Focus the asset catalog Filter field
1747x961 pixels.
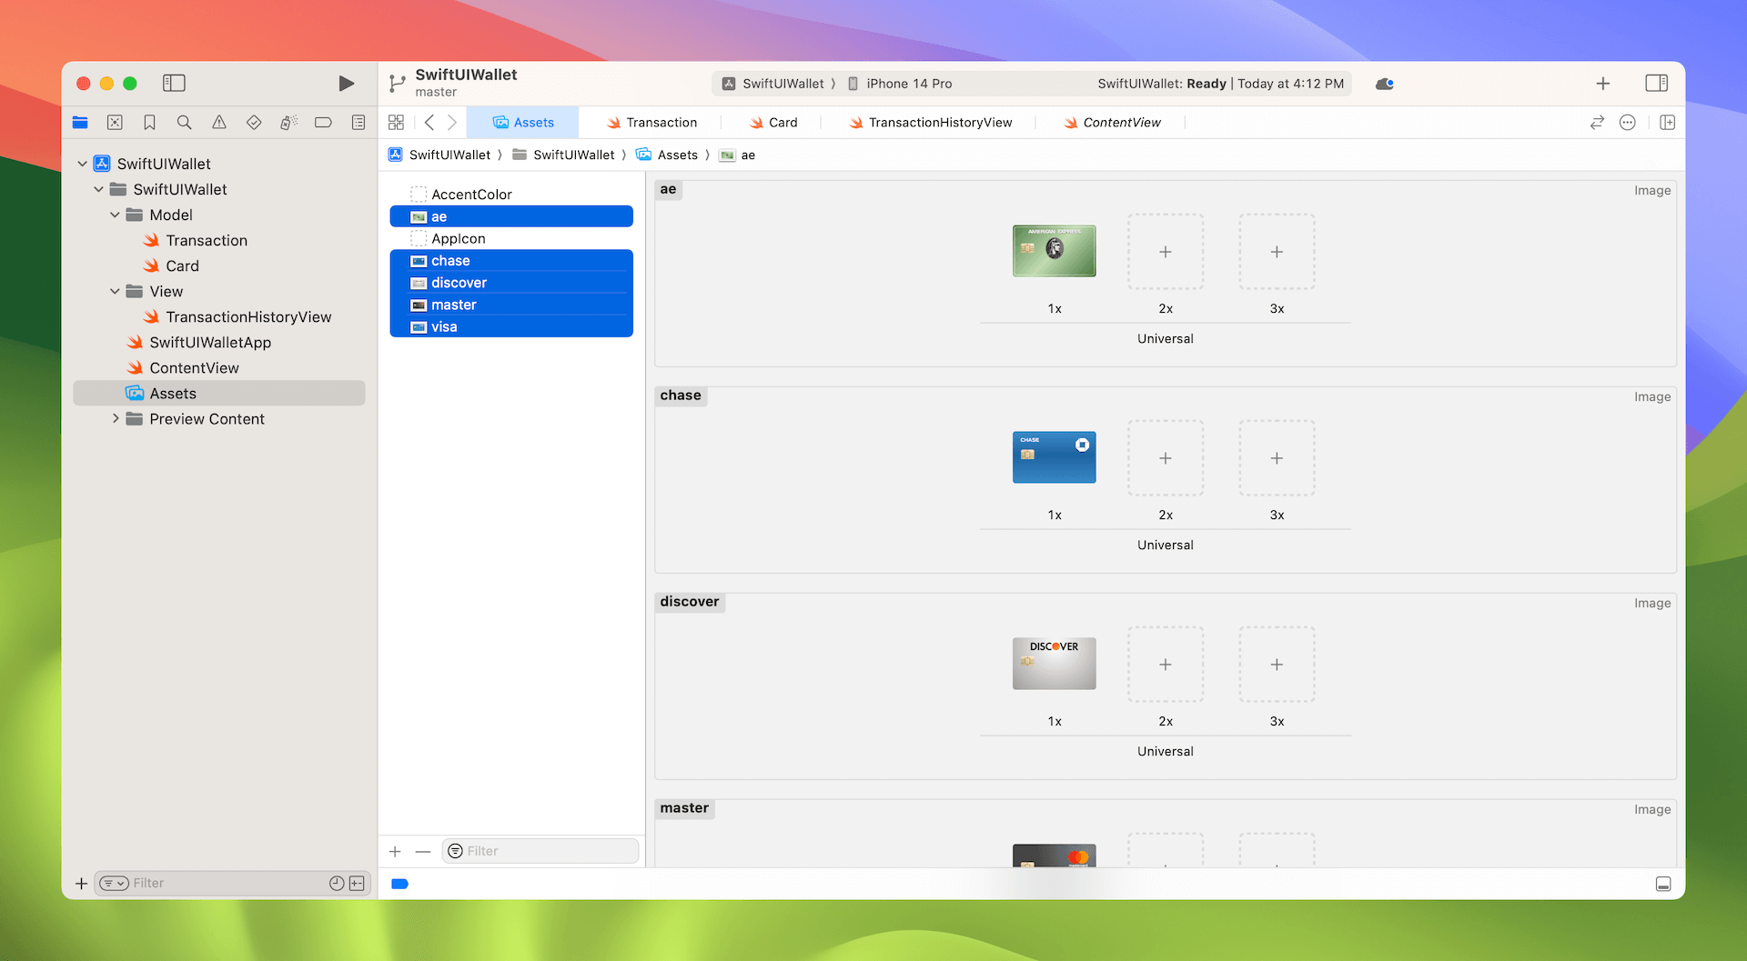(540, 851)
